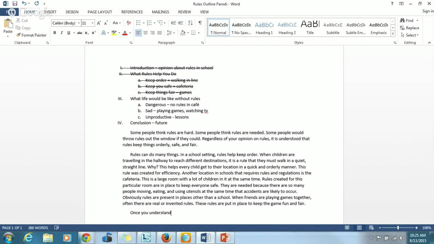Toggle Superscript formatting

pyautogui.click(x=94, y=33)
